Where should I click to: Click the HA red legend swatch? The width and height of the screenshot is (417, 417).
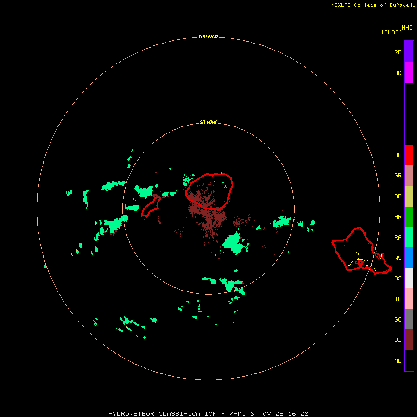[x=409, y=155]
